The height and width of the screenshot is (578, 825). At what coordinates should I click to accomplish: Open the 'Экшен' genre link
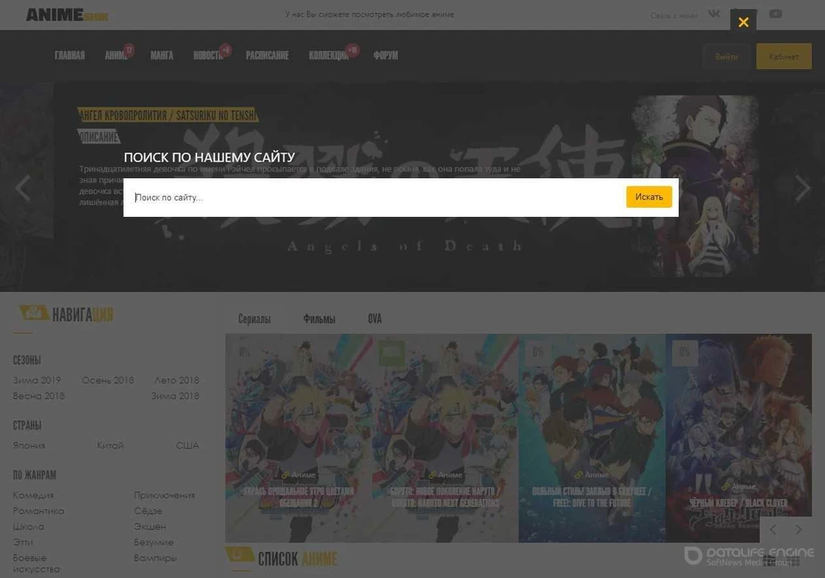point(150,526)
